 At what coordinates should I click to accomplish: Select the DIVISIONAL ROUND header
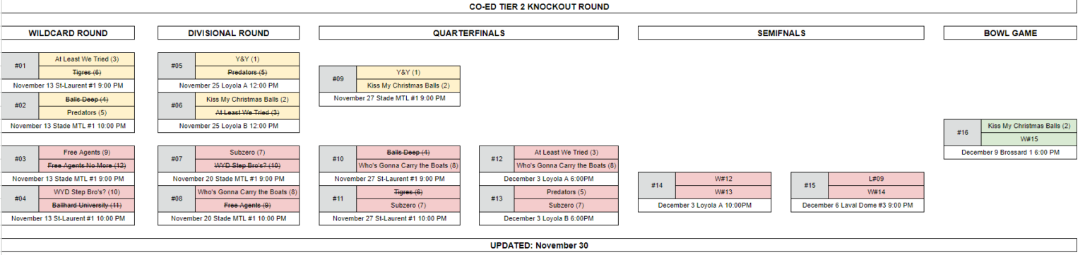228,33
